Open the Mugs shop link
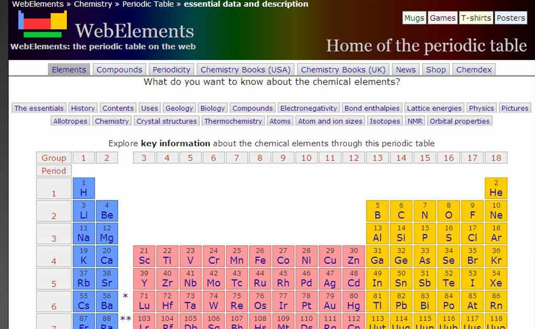 click(x=414, y=18)
